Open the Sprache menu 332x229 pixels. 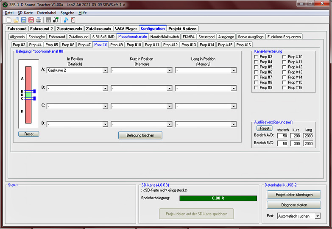67,13
